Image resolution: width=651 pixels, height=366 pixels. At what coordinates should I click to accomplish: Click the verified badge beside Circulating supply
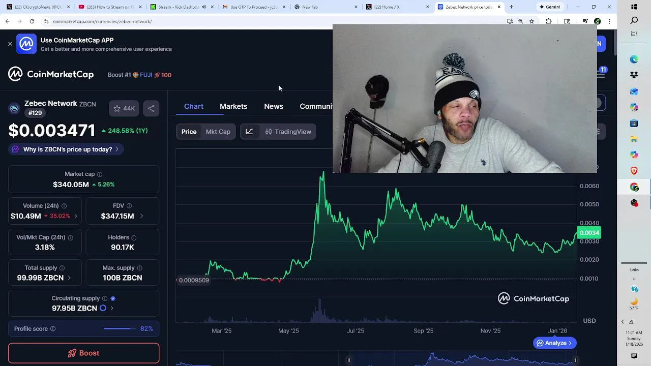coord(113,298)
